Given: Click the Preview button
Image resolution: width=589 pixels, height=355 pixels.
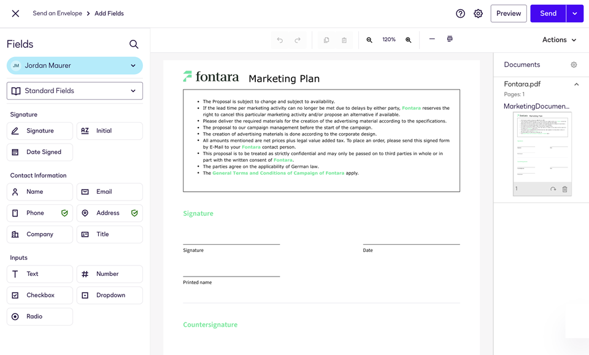Looking at the screenshot, I should (508, 13).
